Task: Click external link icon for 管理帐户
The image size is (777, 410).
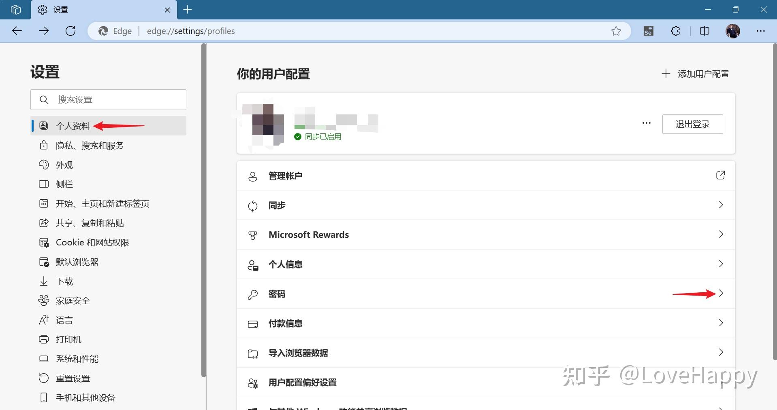Action: click(x=720, y=175)
